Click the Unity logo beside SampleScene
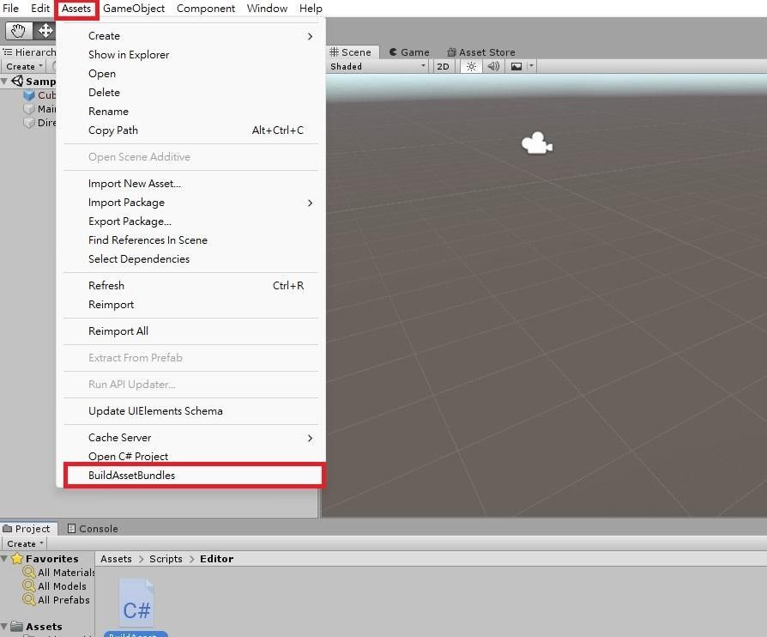767x637 pixels. [x=19, y=81]
